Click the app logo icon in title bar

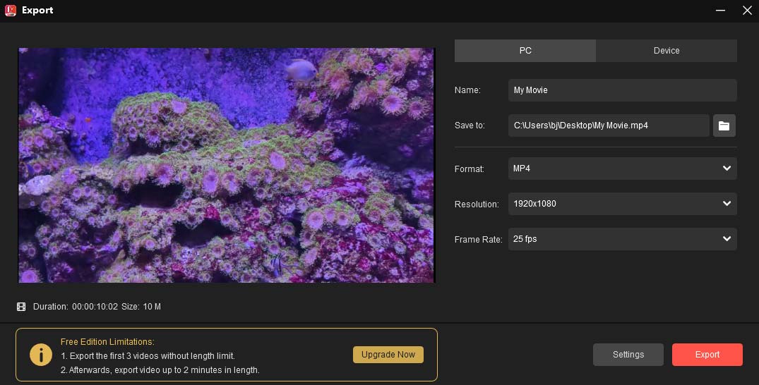(x=10, y=10)
